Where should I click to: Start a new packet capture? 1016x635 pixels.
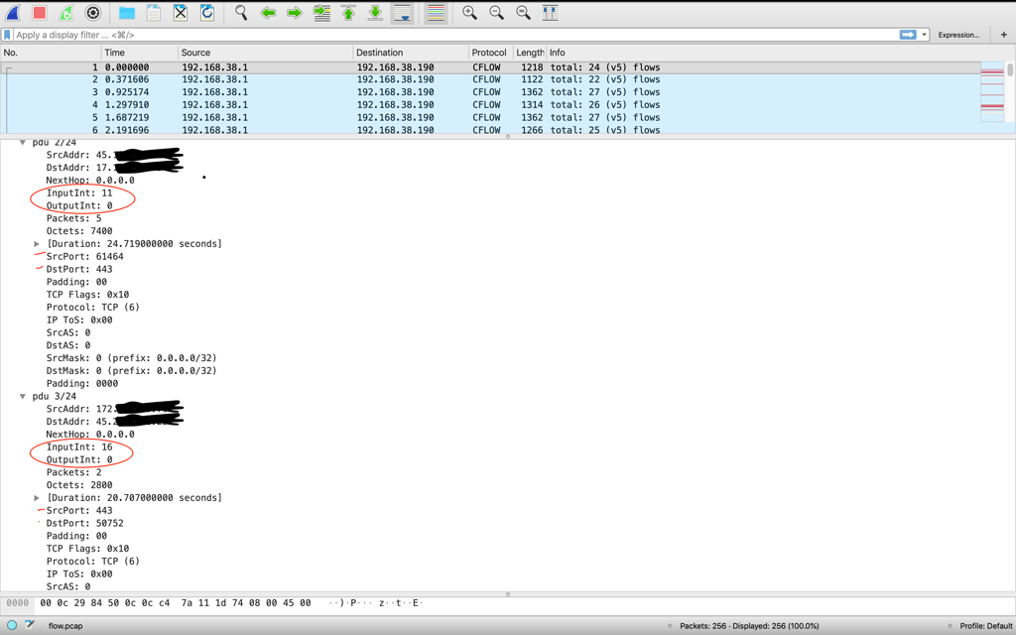[x=11, y=13]
